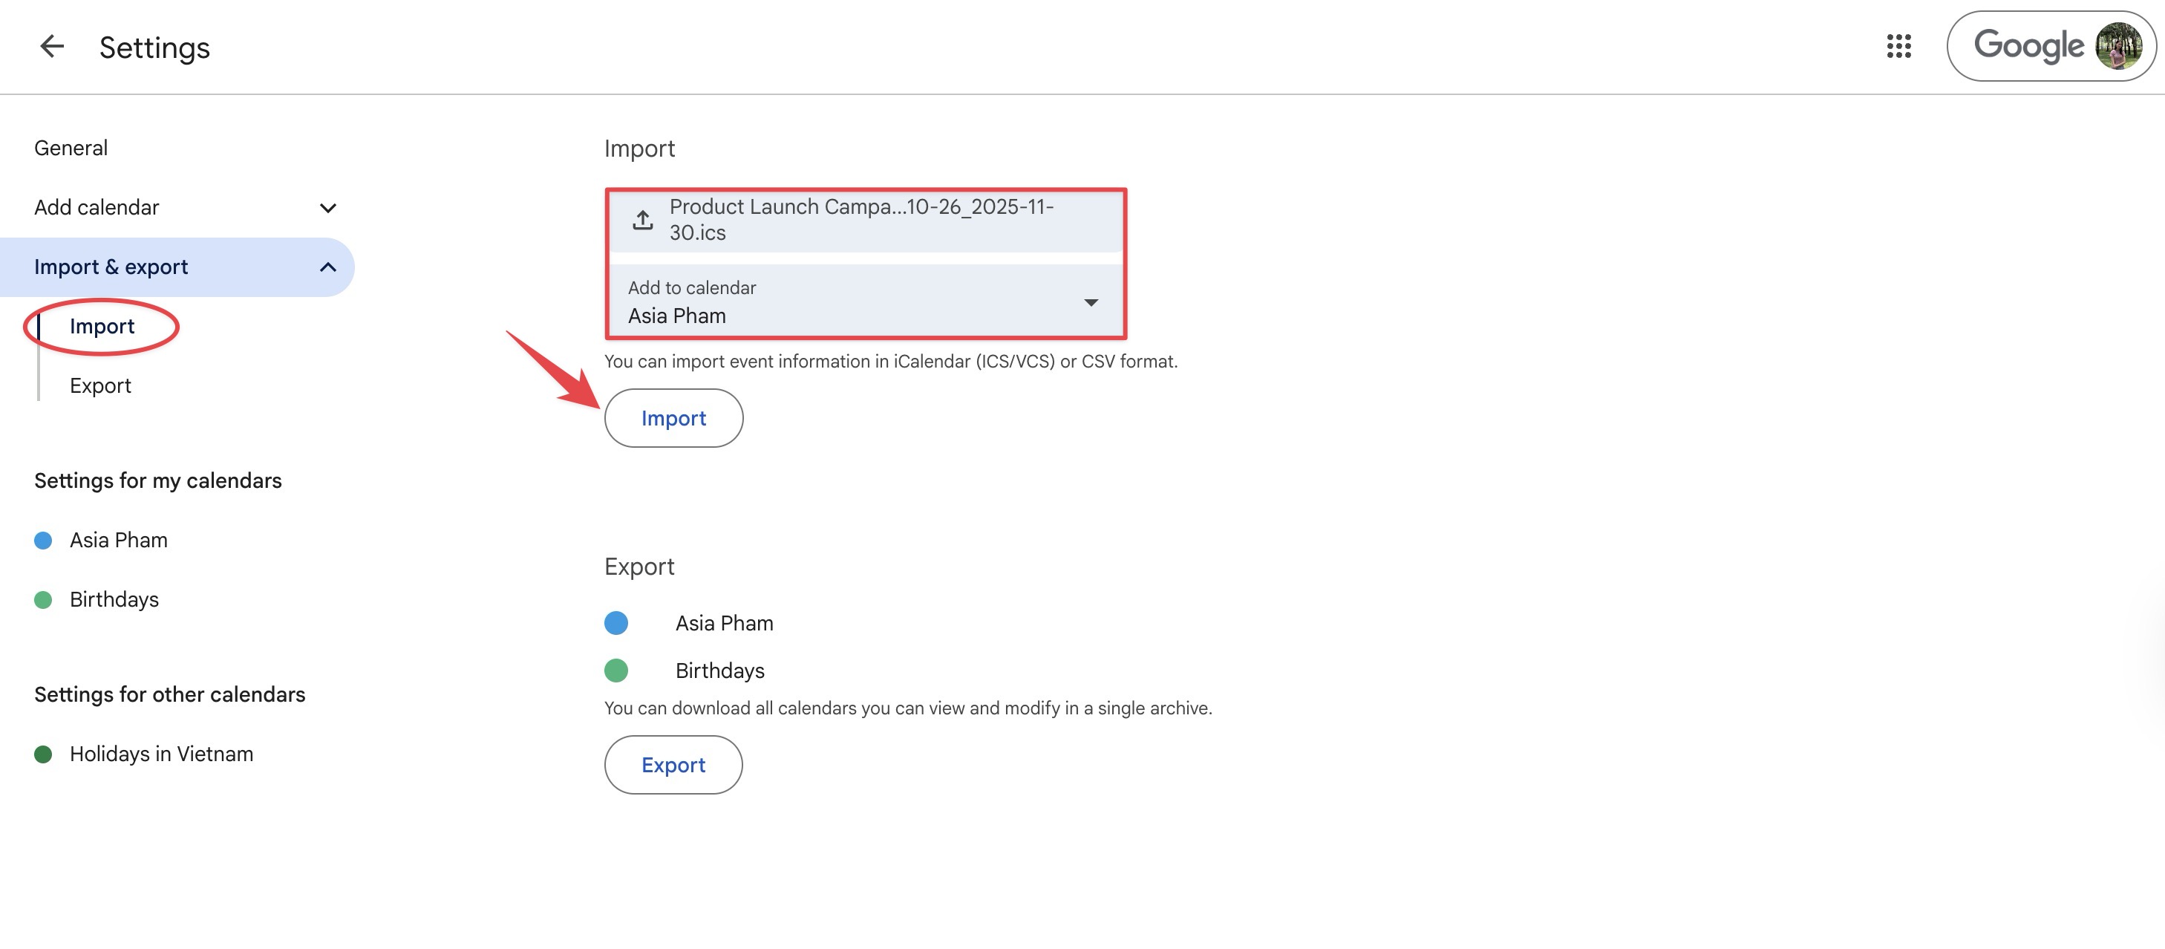The width and height of the screenshot is (2165, 949).
Task: Click blue dot beside Asia Pham in sidebar
Action: pyautogui.click(x=43, y=541)
